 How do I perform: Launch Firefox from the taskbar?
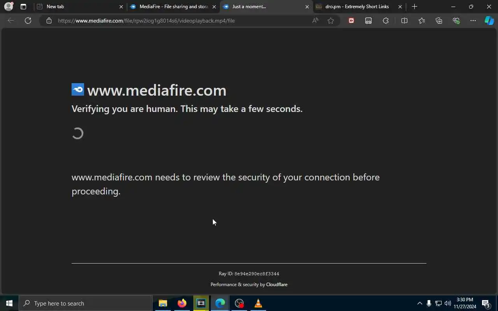point(182,303)
